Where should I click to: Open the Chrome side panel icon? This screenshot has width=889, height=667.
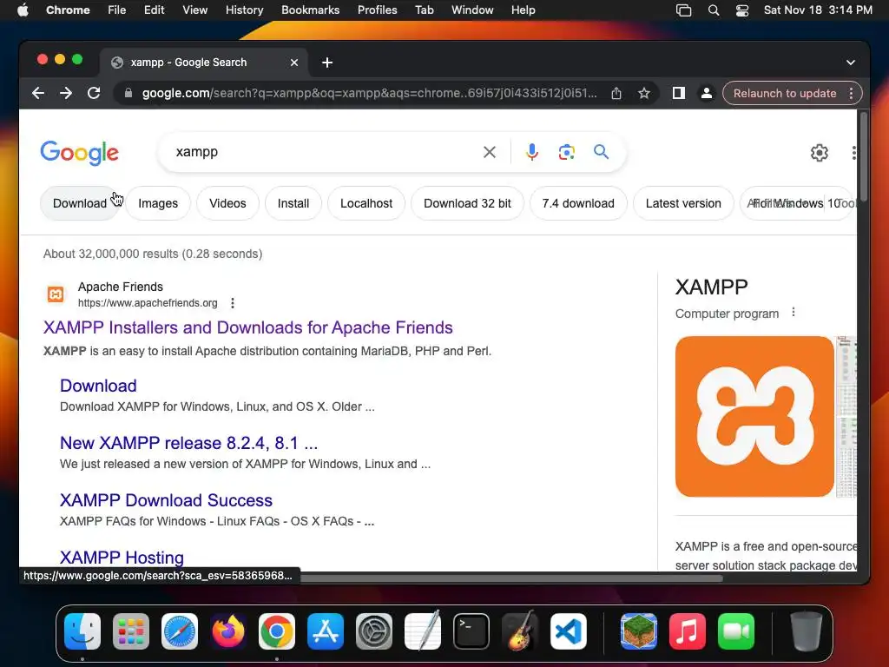[678, 93]
